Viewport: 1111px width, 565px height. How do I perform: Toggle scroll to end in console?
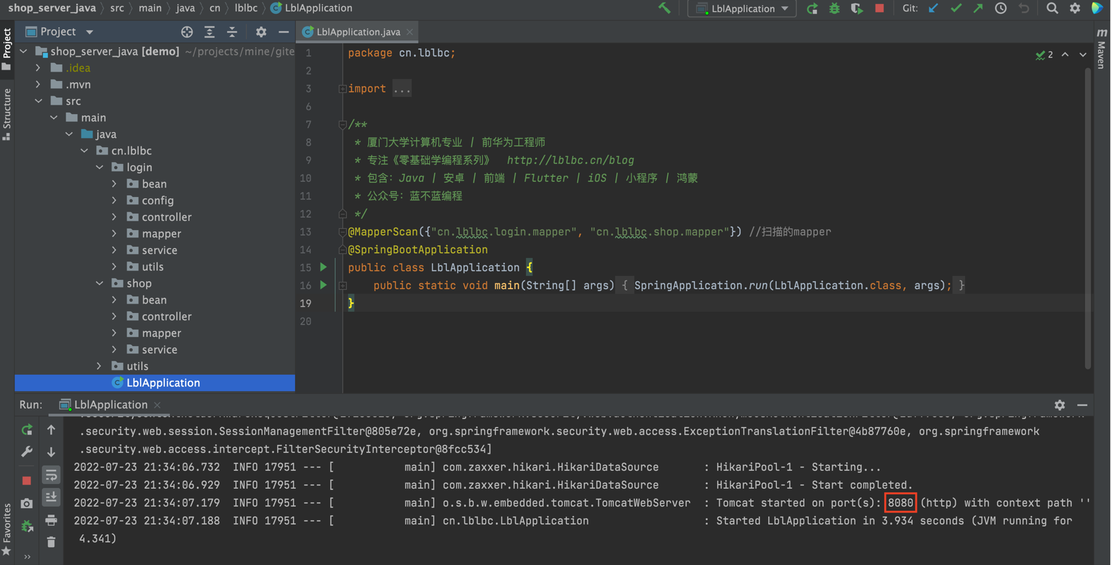[x=51, y=497]
